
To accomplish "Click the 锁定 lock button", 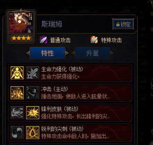I will 123,24.
